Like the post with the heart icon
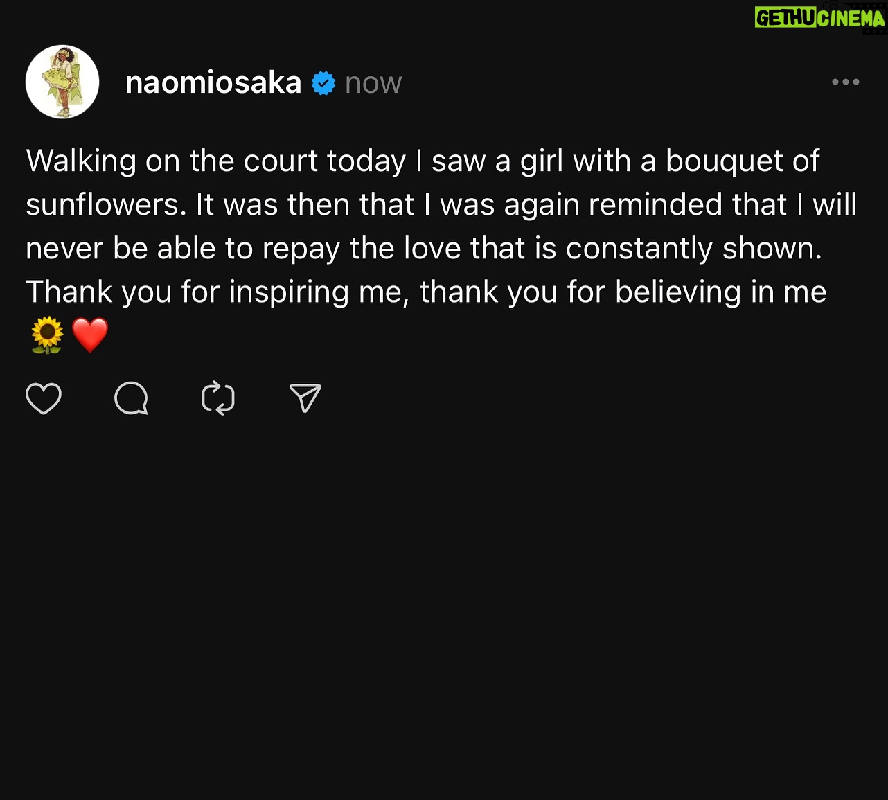Viewport: 888px width, 800px height. (44, 398)
